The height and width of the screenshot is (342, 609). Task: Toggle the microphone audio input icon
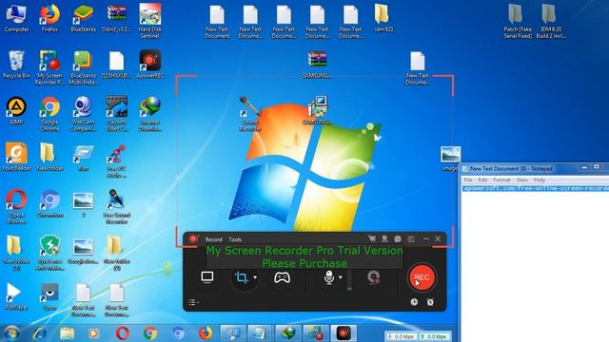coord(329,277)
